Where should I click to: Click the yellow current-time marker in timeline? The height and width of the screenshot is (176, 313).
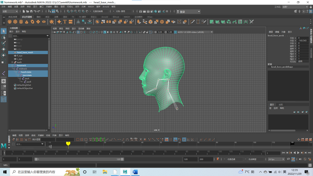coord(68,143)
